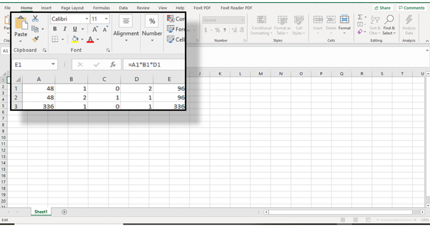The width and height of the screenshot is (430, 226).
Task: Click the Insert cells button
Action: [318, 25]
